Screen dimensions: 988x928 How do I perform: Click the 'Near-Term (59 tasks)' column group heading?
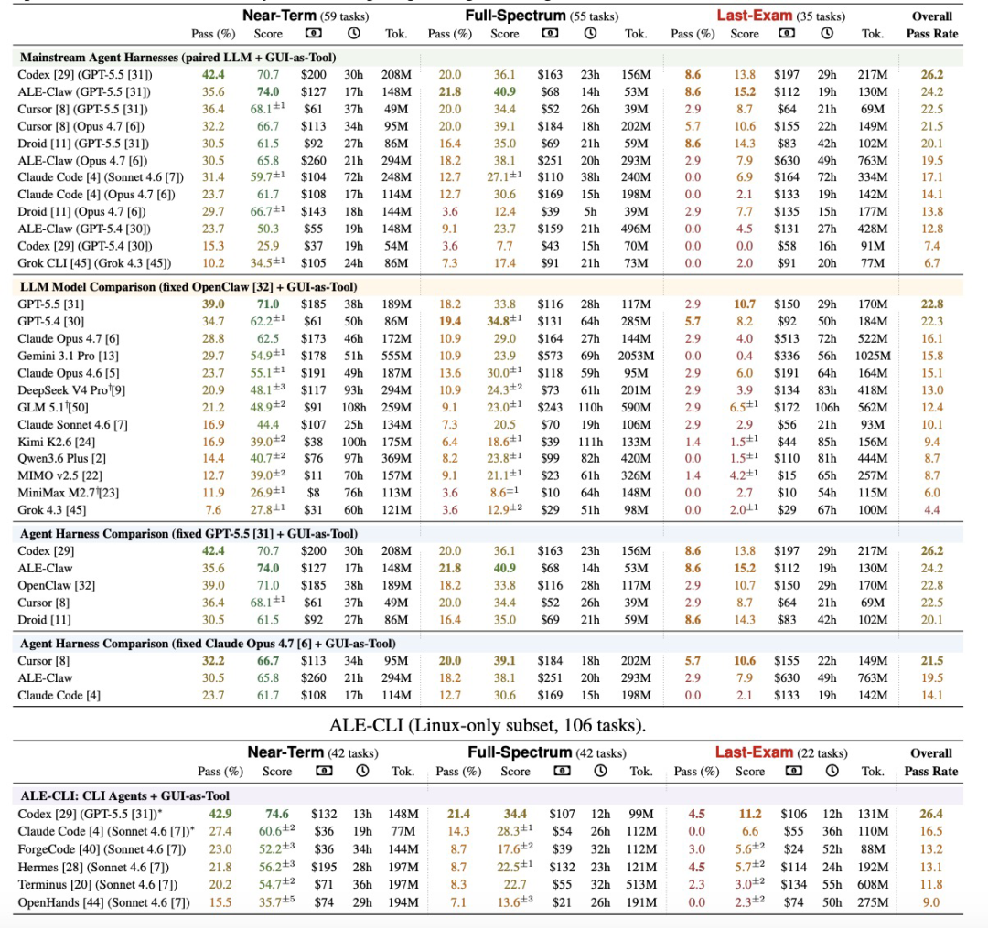[306, 16]
